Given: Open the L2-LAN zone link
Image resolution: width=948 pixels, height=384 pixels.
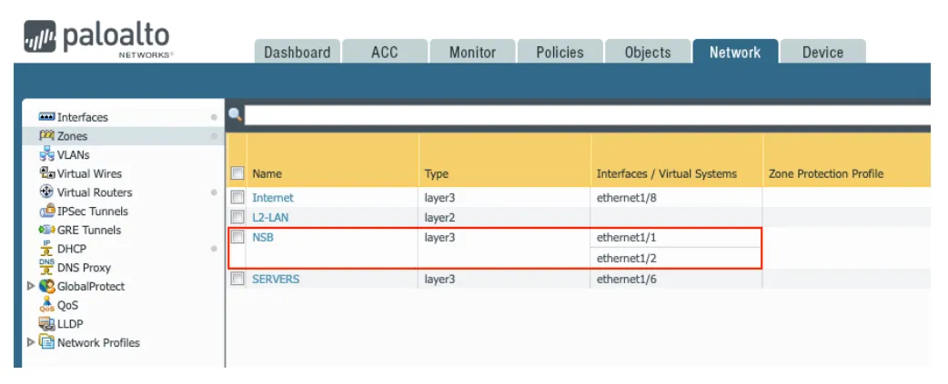Looking at the screenshot, I should (x=270, y=218).
